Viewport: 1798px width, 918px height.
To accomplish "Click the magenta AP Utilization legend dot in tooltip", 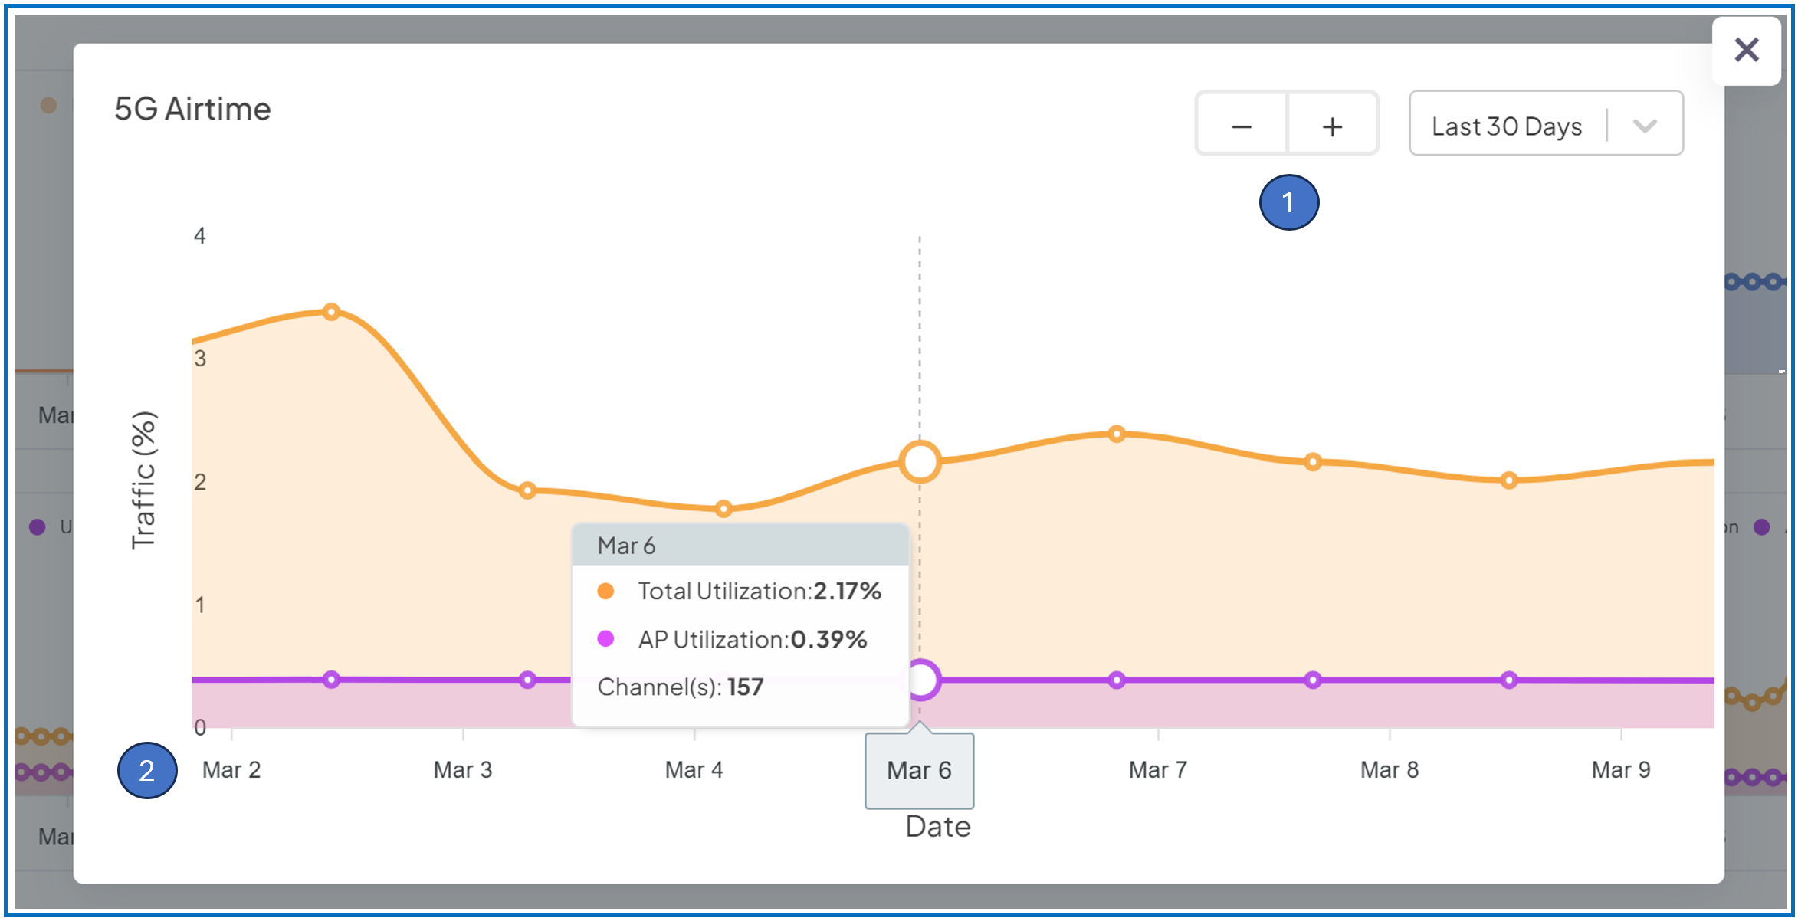I will point(605,639).
